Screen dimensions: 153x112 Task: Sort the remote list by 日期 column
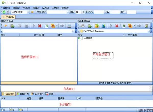48,35
